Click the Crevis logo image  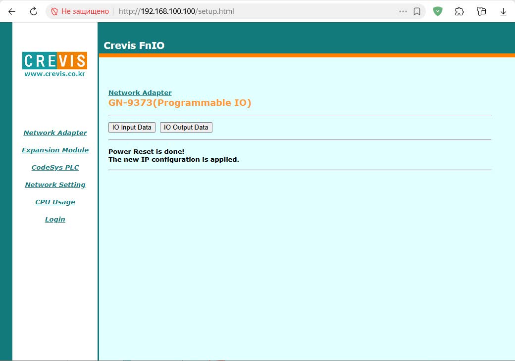coord(54,64)
